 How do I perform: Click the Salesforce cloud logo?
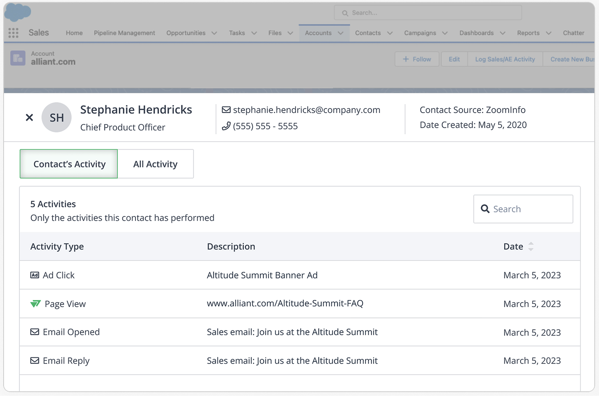18,12
